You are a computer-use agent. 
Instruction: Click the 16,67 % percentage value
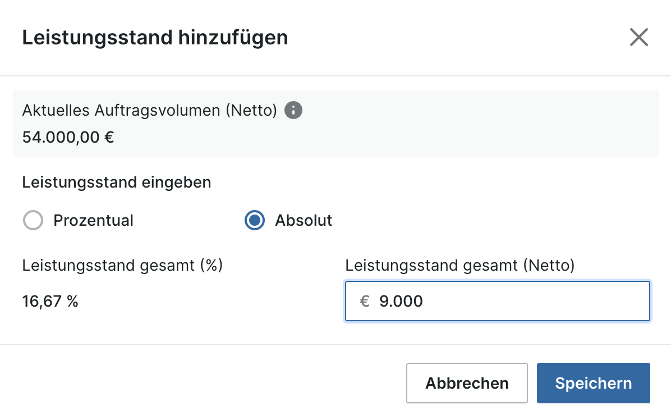50,302
